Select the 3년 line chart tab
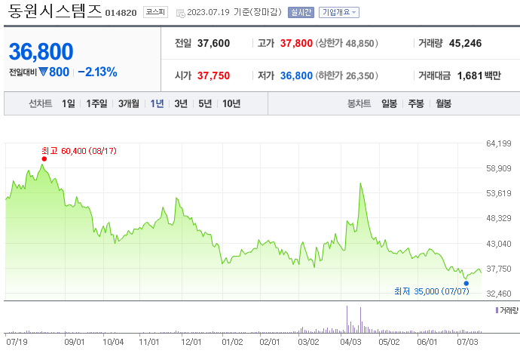 pyautogui.click(x=181, y=103)
